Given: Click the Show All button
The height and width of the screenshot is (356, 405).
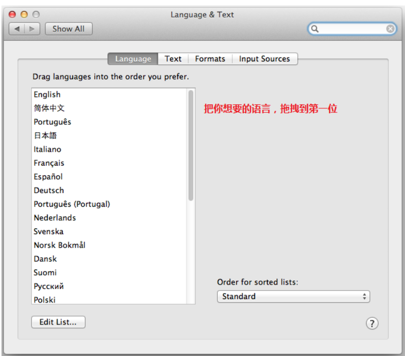Looking at the screenshot, I should (68, 29).
